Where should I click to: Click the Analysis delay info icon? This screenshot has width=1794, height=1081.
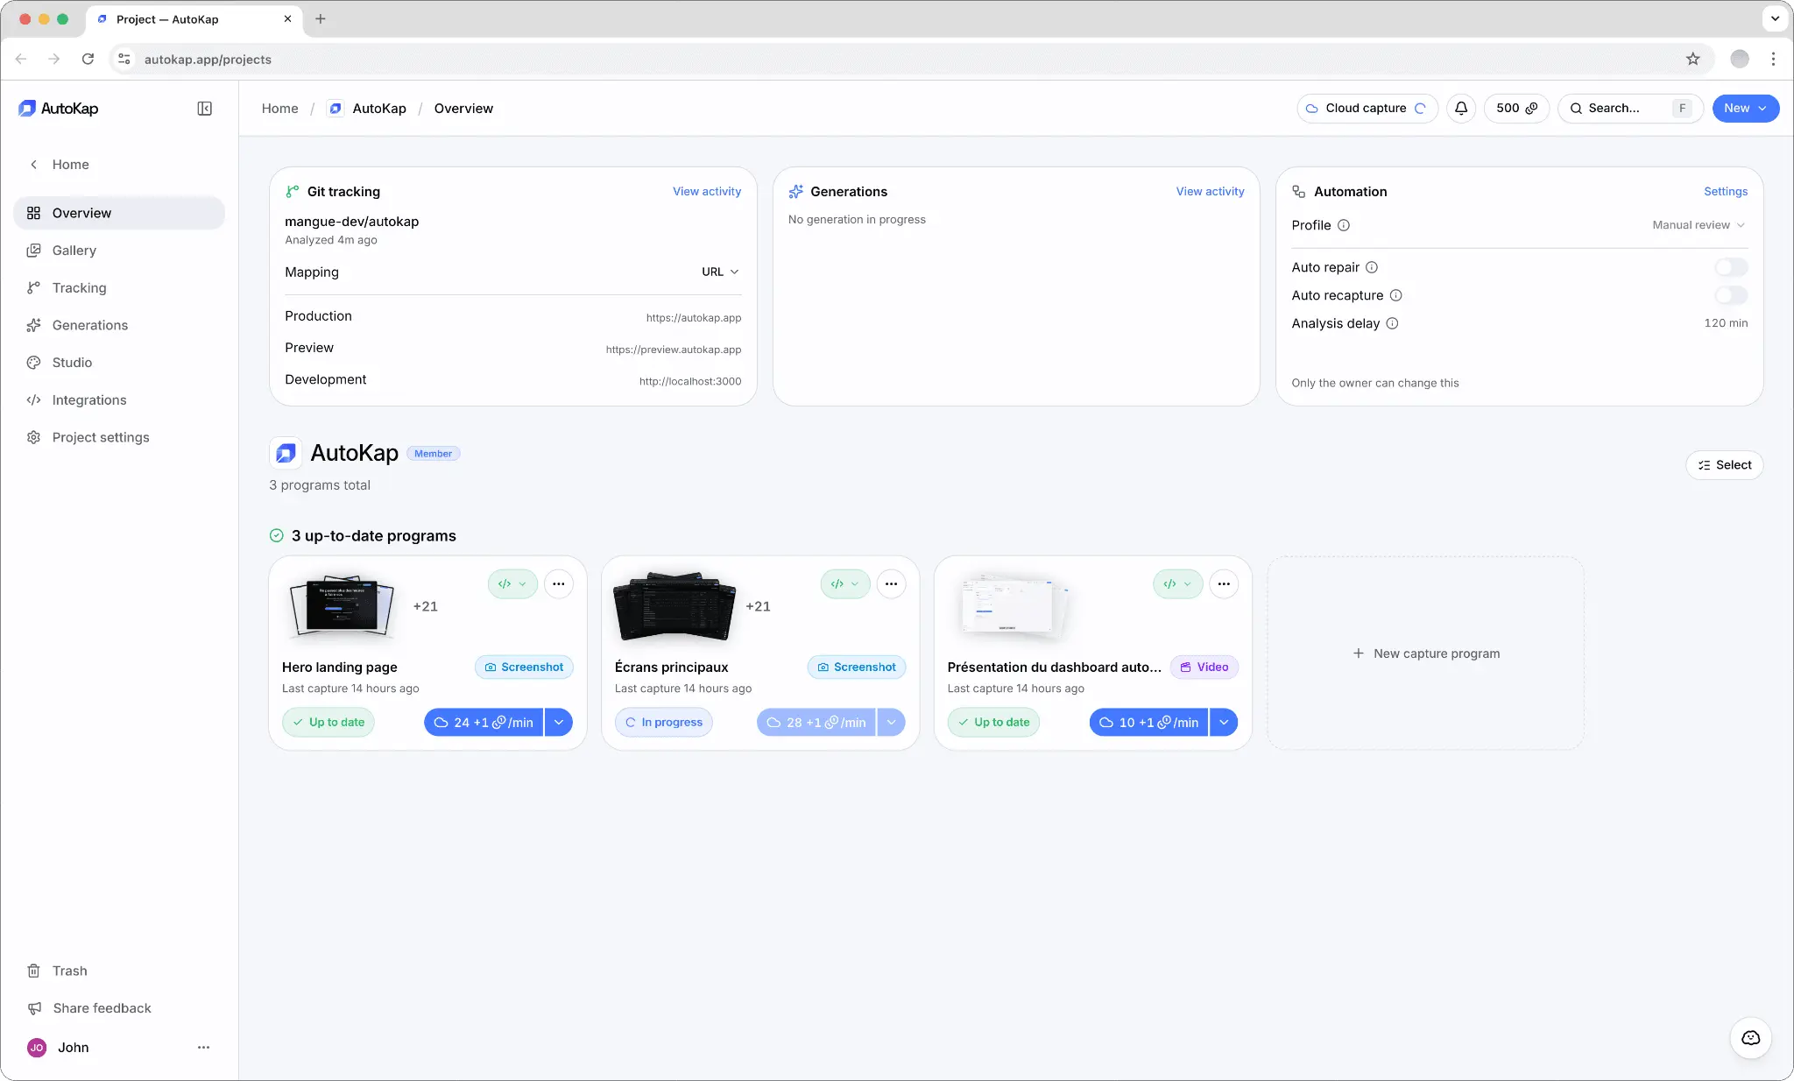[1392, 323]
